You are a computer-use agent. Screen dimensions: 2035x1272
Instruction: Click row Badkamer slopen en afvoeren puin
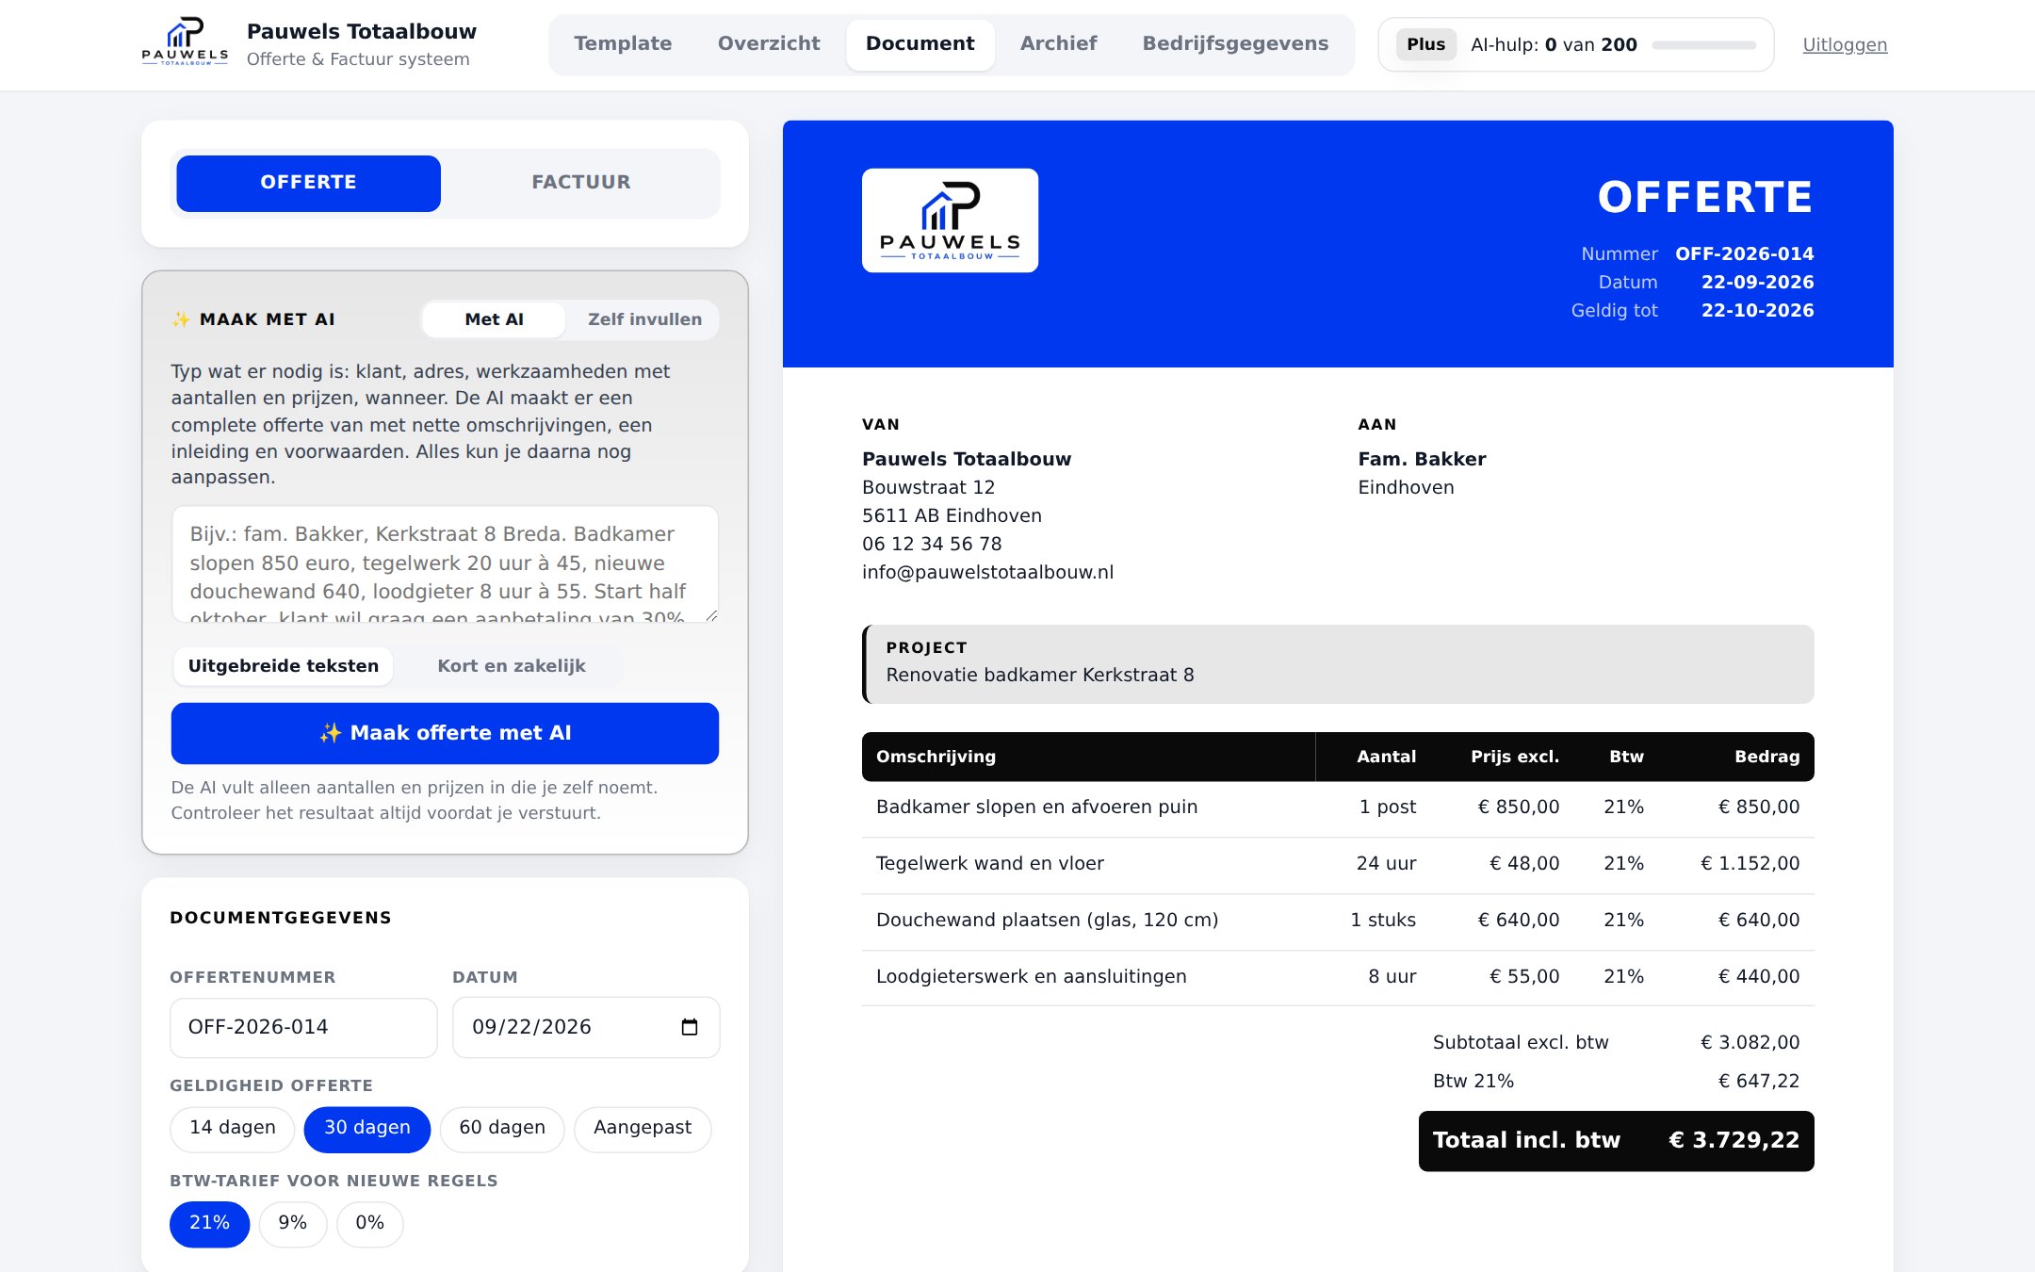pyautogui.click(x=1338, y=807)
